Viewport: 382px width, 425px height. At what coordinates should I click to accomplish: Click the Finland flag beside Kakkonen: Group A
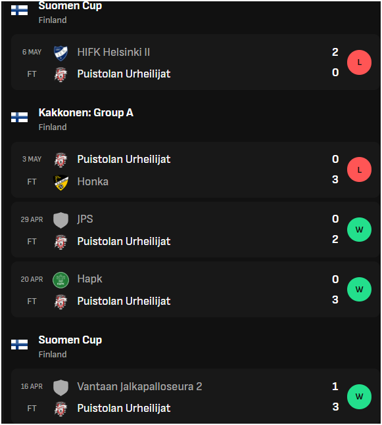20,118
